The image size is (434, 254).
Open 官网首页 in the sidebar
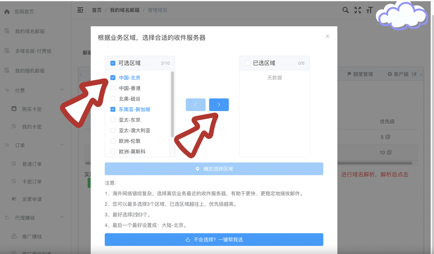point(24,12)
